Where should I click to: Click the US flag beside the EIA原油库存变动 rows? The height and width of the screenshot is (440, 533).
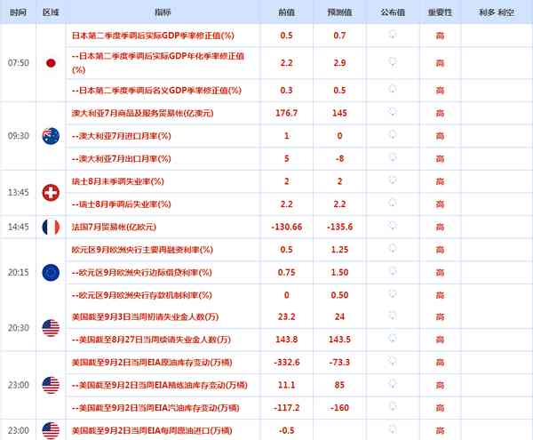click(x=51, y=385)
